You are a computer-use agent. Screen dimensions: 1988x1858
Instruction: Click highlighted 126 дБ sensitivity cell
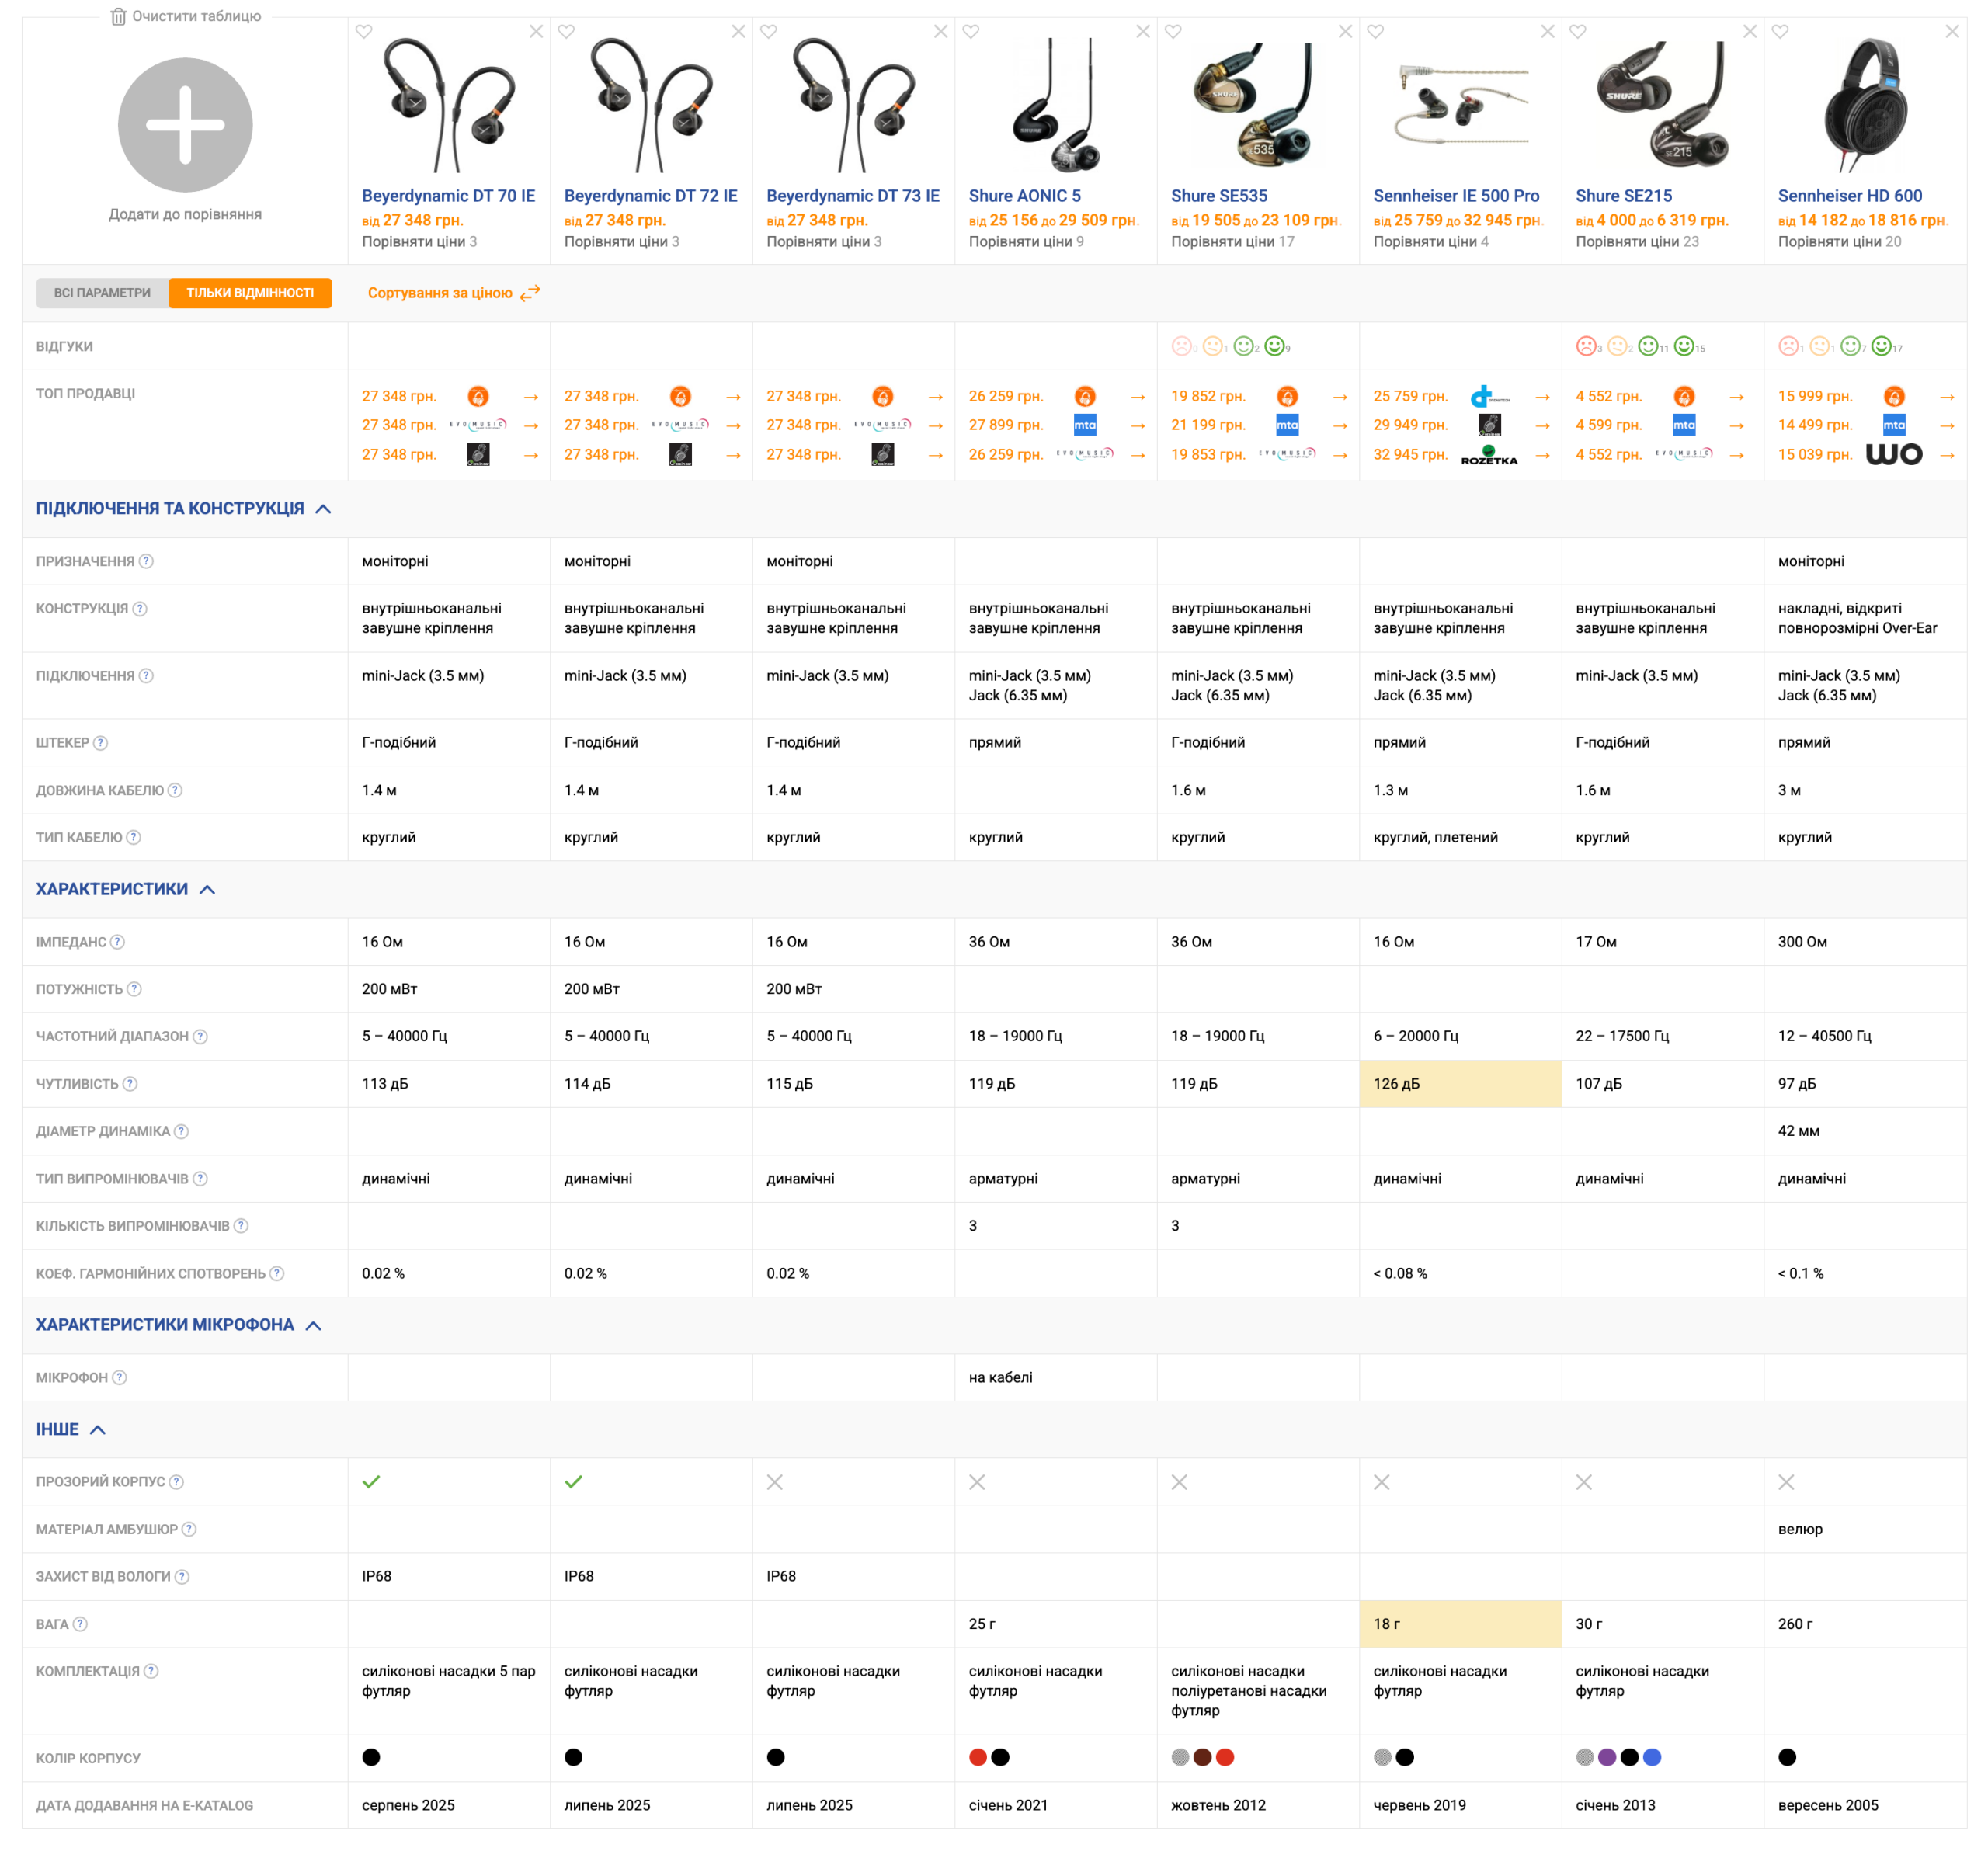coord(1460,1084)
